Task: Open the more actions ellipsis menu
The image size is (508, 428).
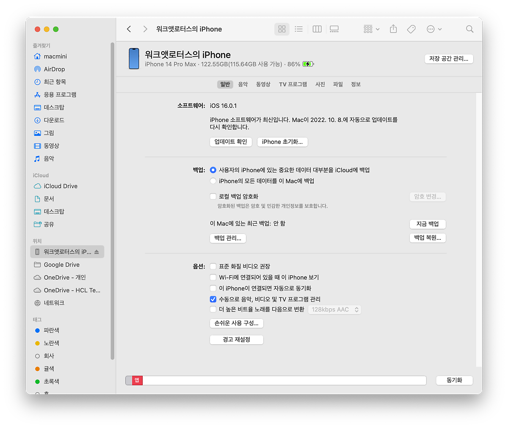Action: [x=434, y=29]
